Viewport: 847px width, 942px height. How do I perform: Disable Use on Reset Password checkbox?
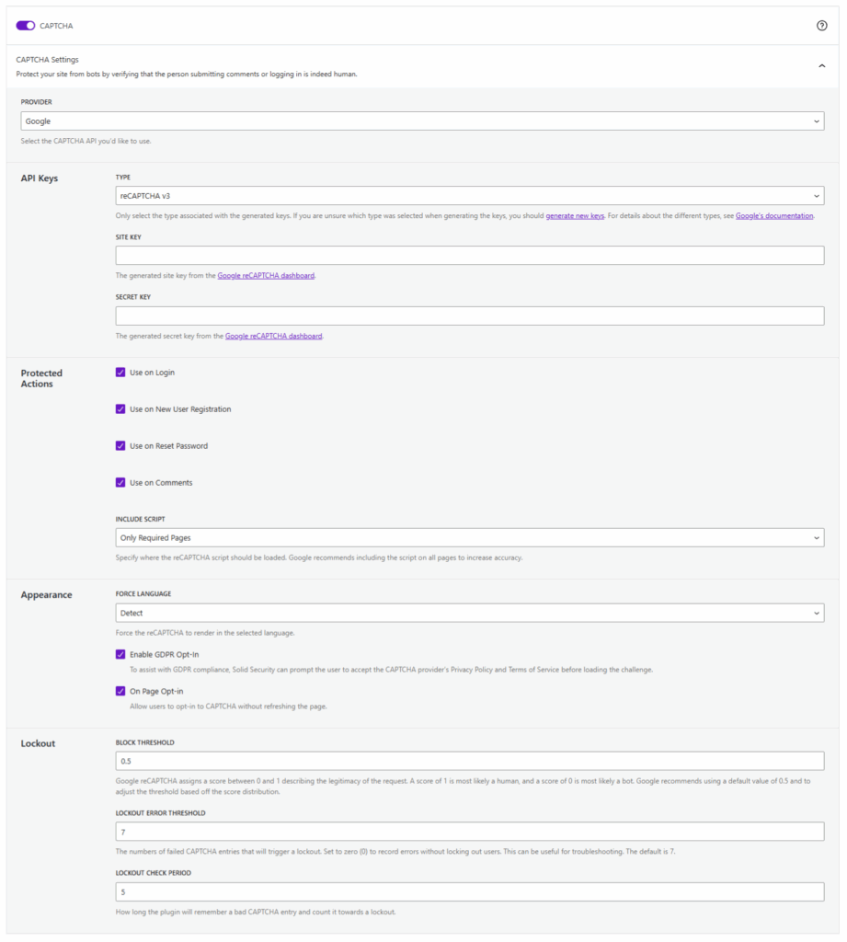point(120,446)
